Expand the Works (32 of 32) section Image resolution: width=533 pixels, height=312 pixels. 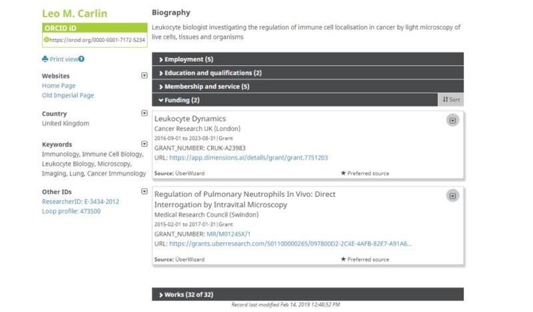click(x=185, y=294)
